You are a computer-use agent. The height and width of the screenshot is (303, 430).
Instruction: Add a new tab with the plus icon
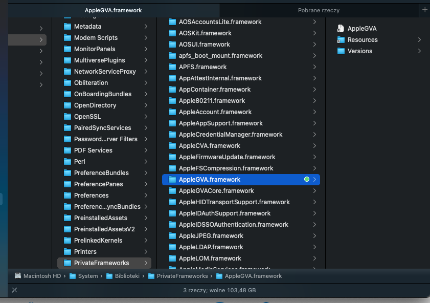tap(425, 10)
